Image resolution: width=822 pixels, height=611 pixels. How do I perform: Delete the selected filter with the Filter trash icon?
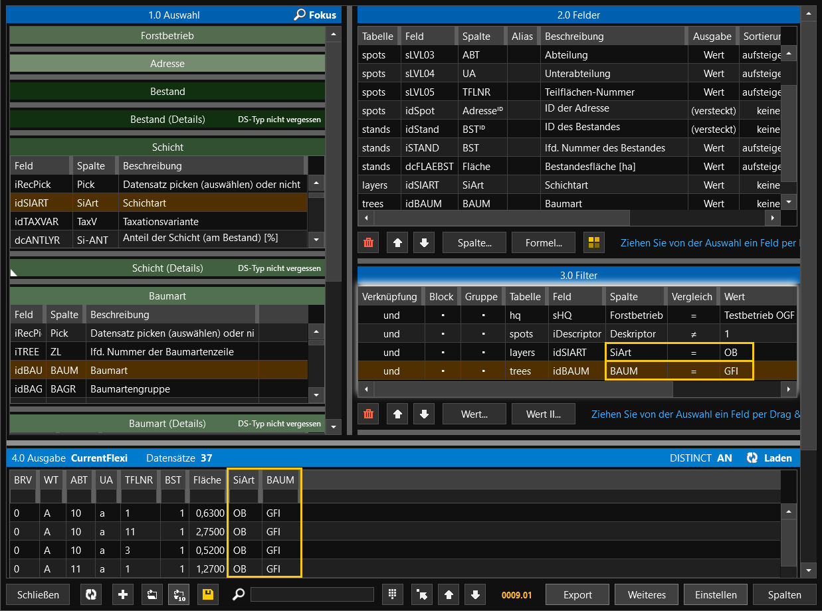369,414
